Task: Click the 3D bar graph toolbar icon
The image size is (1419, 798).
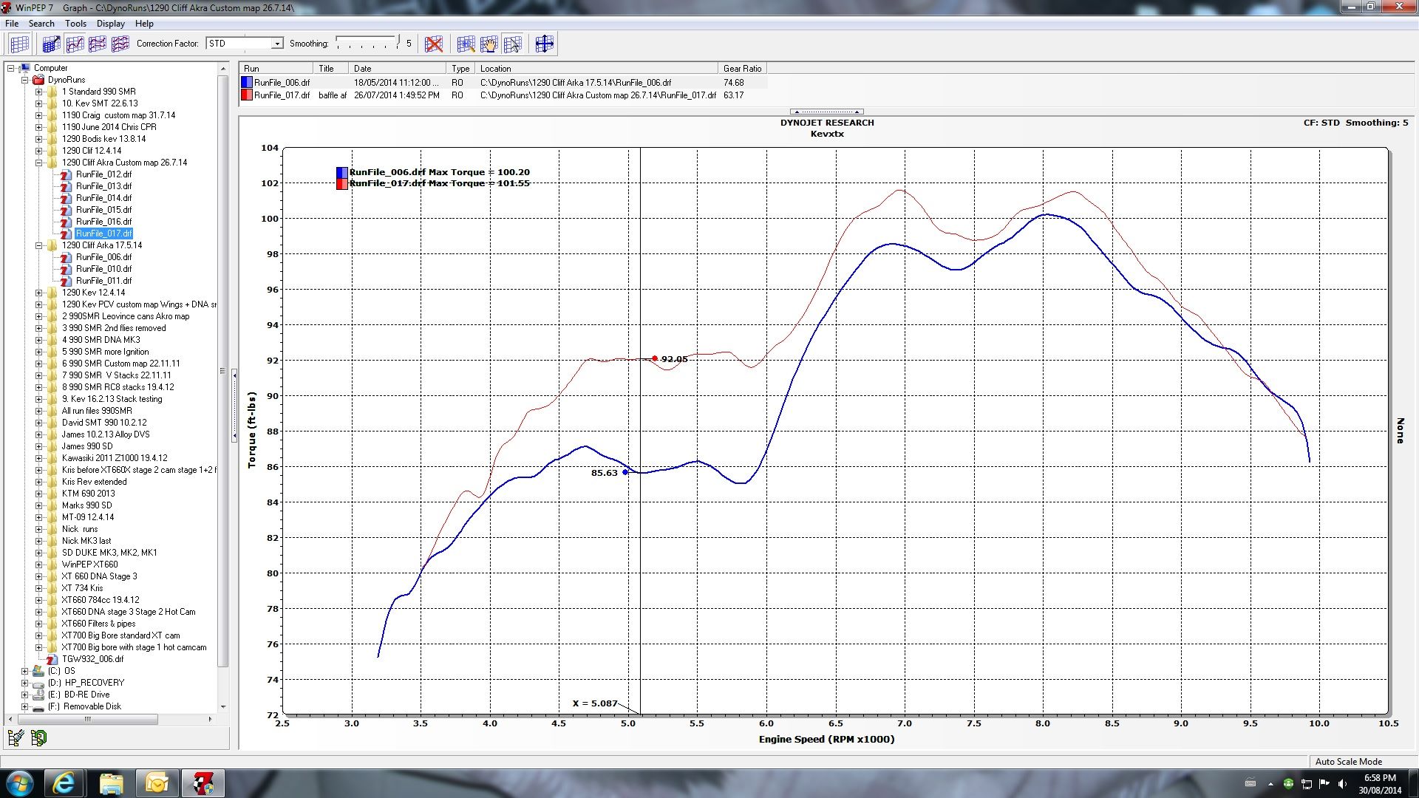Action: pos(51,44)
